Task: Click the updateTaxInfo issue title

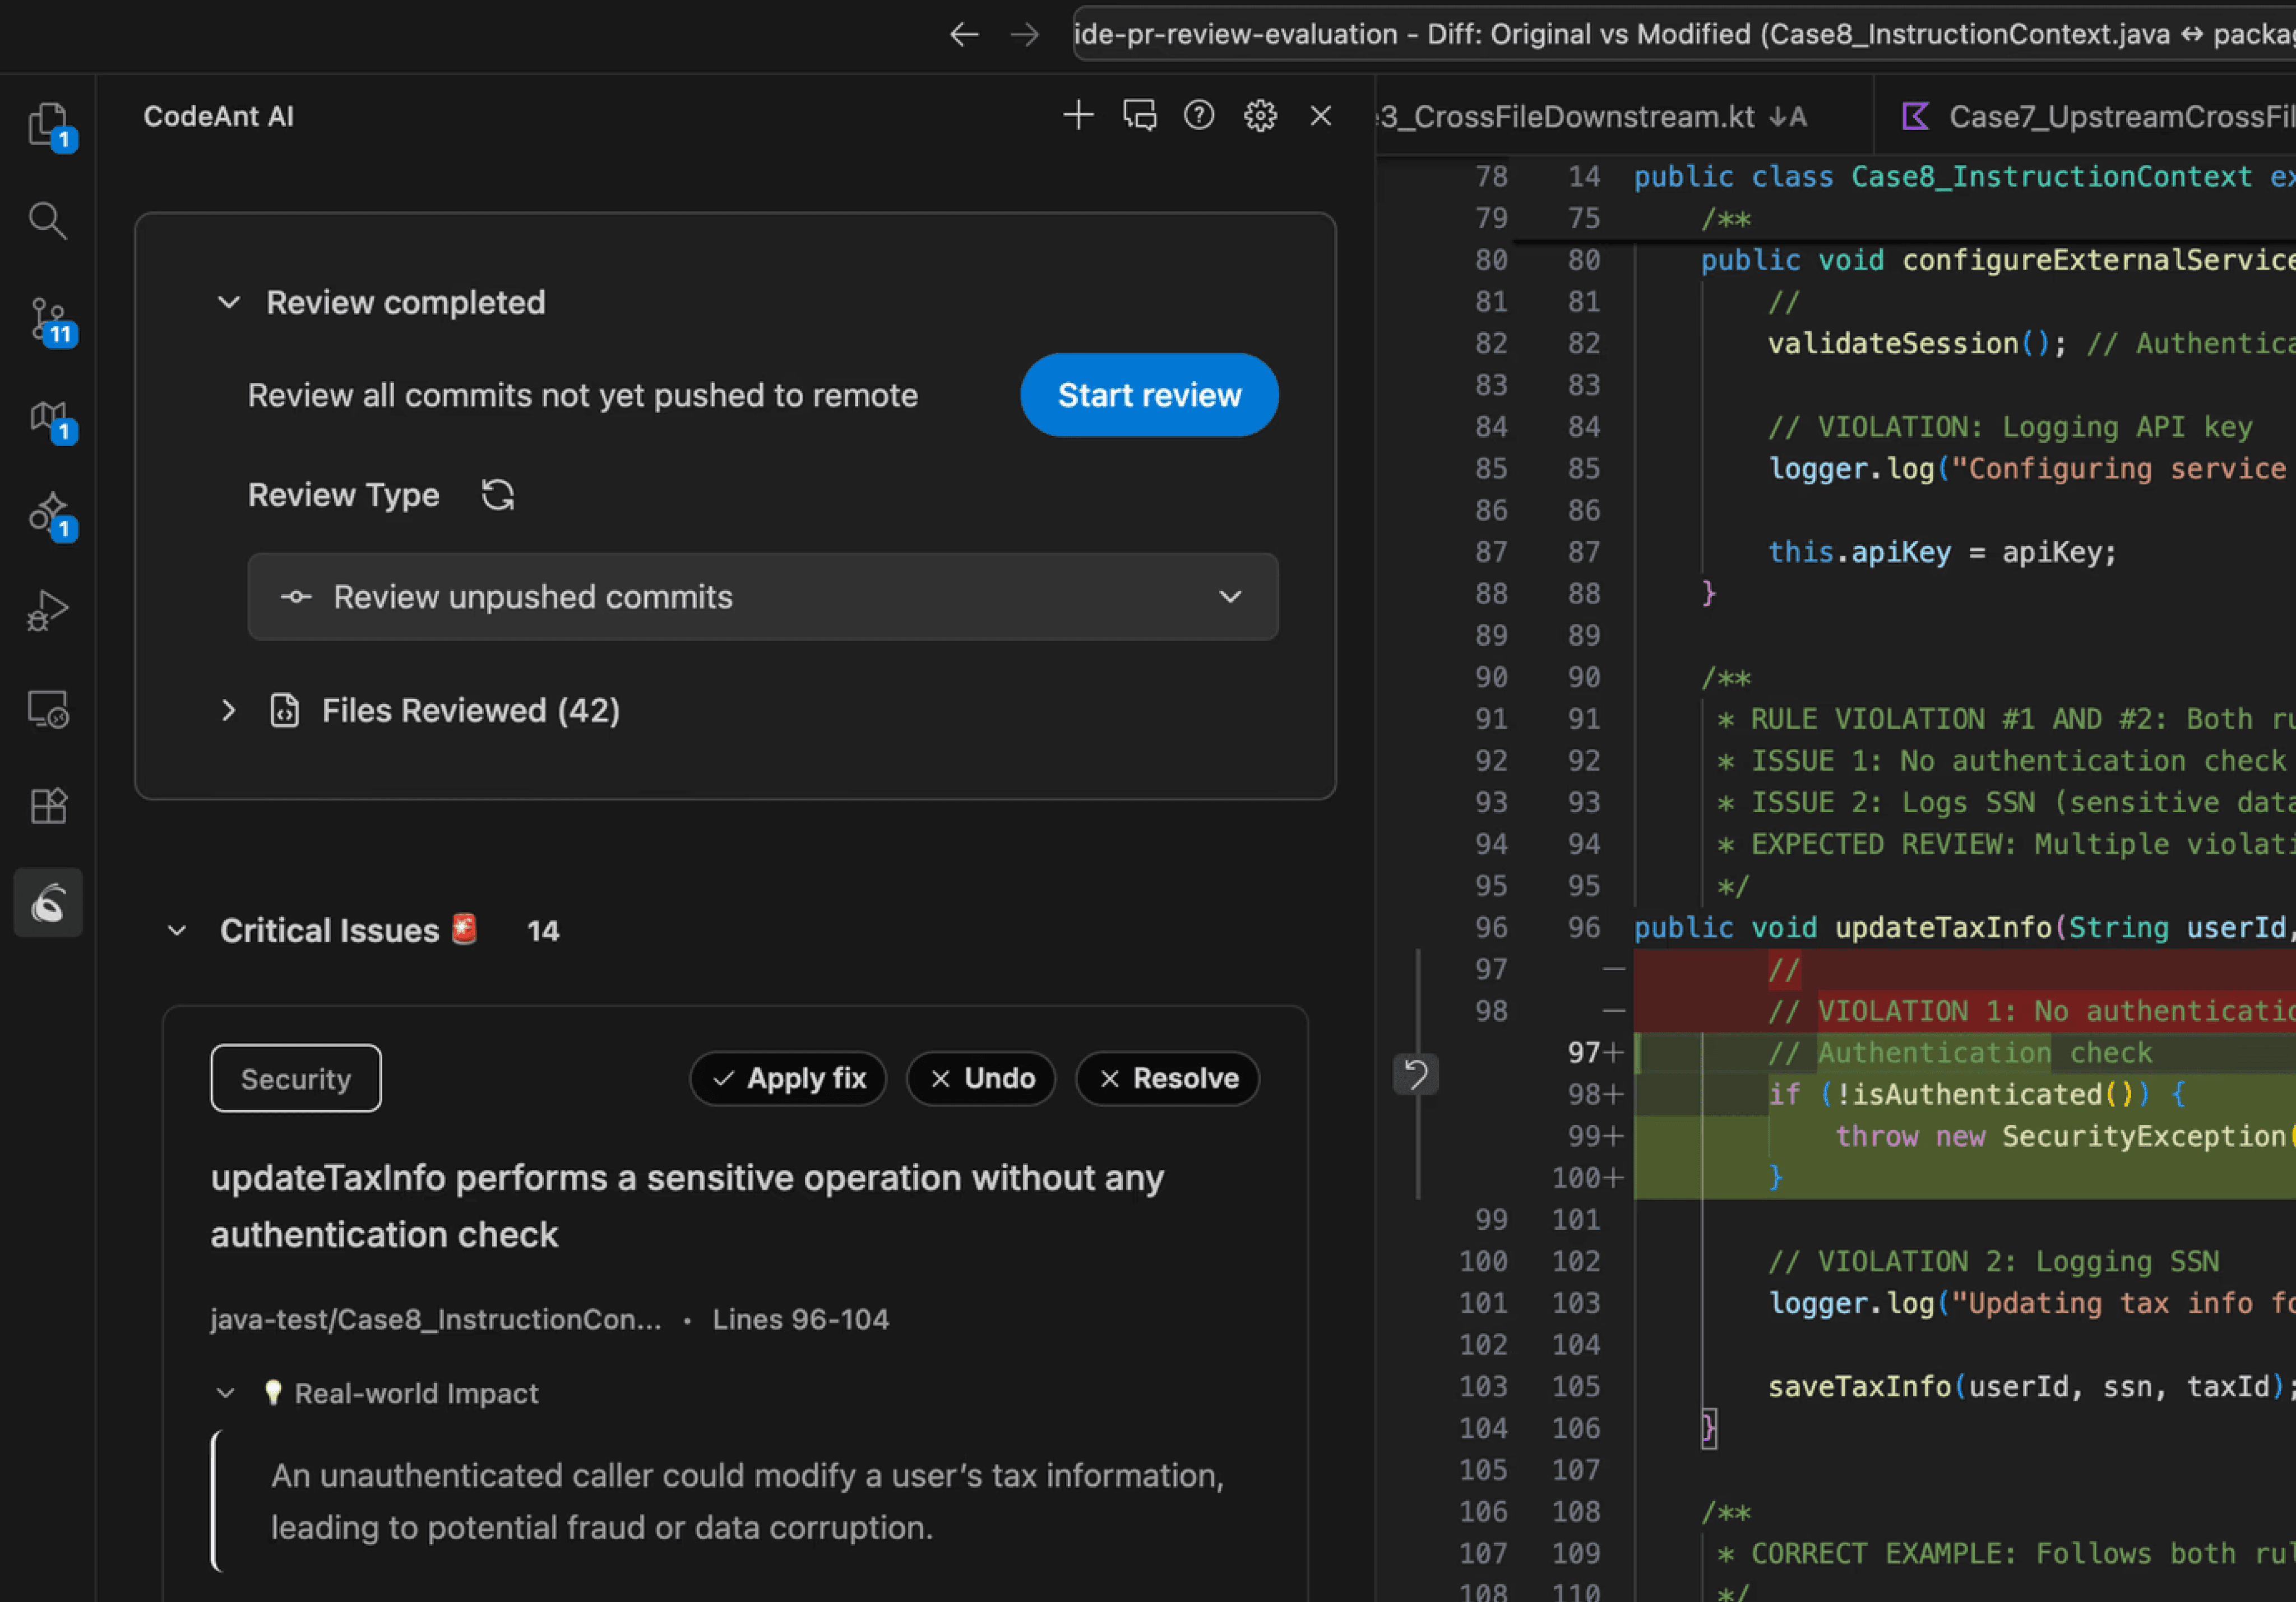Action: [687, 1206]
